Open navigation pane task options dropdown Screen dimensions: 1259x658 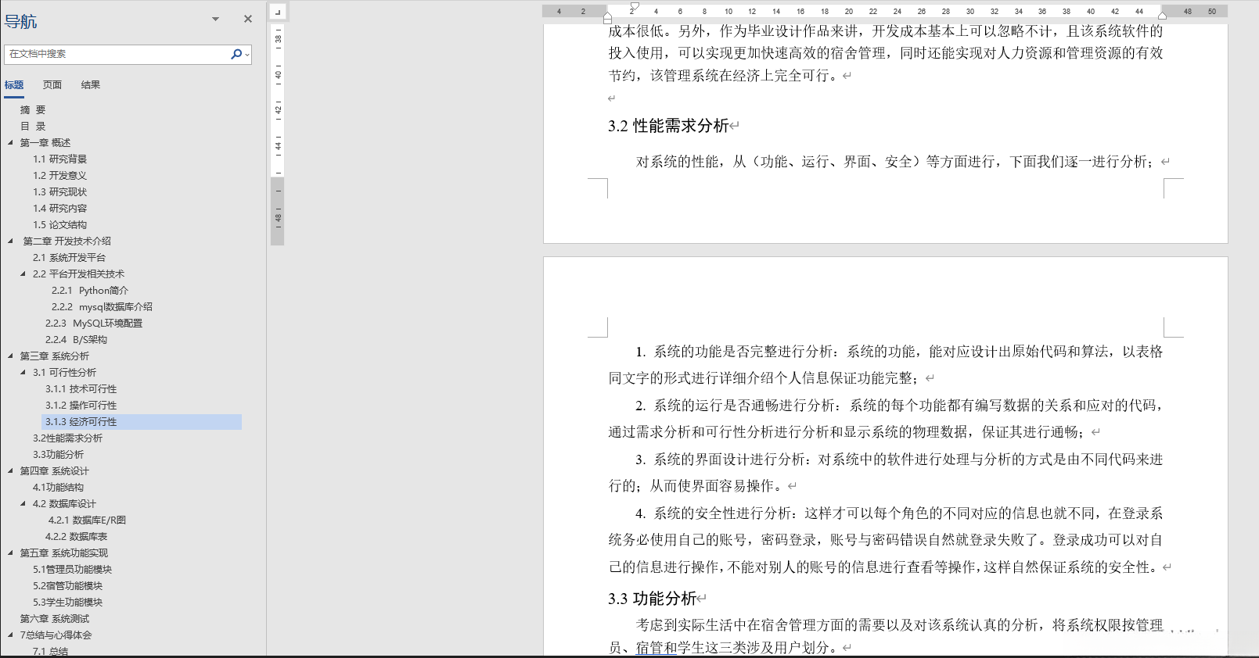tap(216, 19)
